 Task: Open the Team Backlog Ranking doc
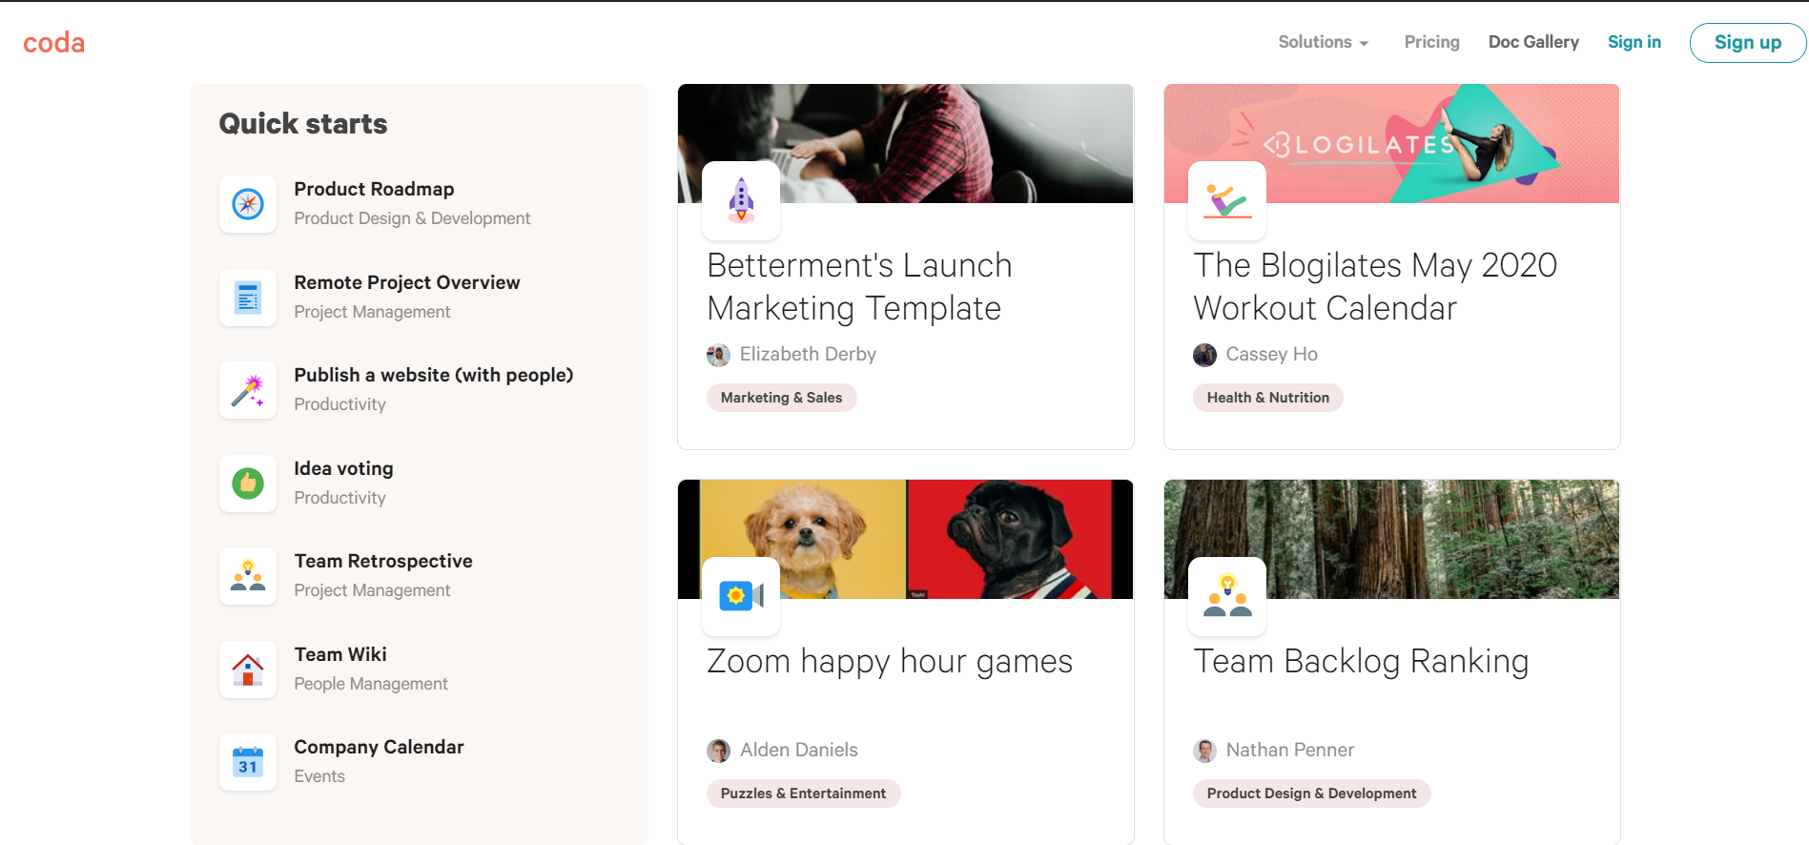click(x=1361, y=661)
